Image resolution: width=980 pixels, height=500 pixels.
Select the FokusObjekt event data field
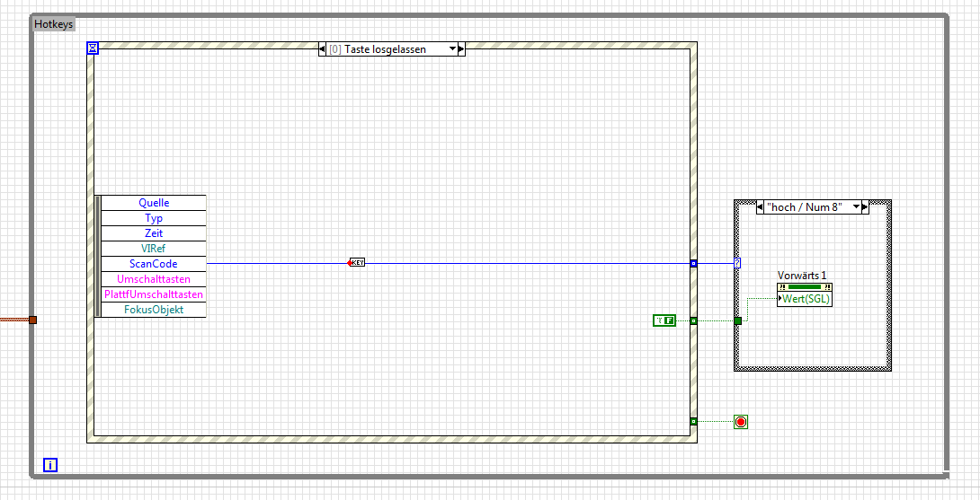click(x=154, y=310)
